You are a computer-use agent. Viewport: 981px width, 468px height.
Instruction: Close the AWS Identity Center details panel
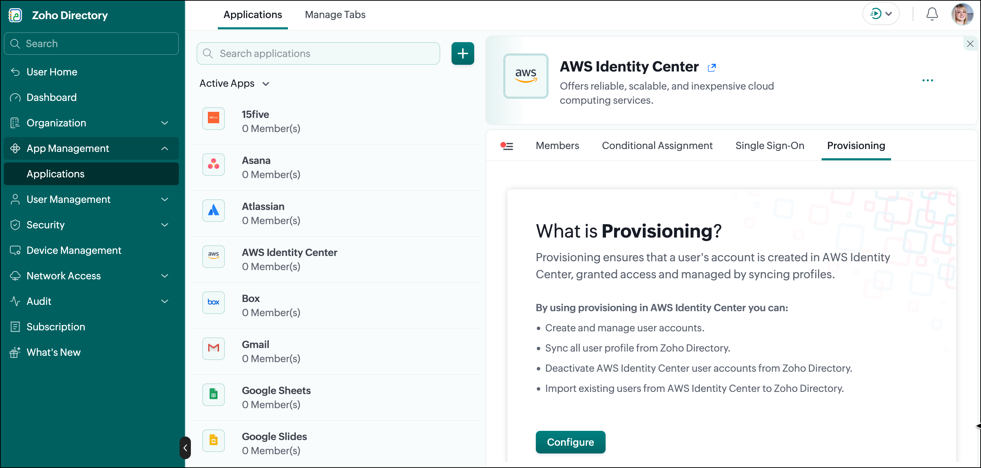(x=970, y=44)
